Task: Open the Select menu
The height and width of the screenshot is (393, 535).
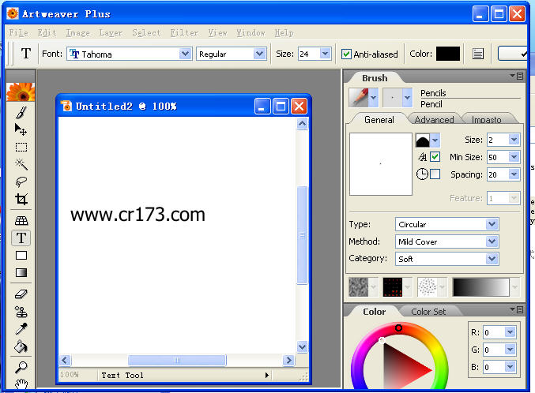Action: point(146,32)
